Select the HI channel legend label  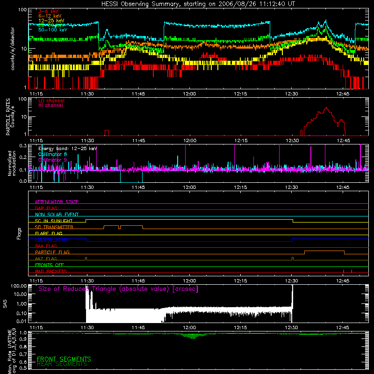50,106
